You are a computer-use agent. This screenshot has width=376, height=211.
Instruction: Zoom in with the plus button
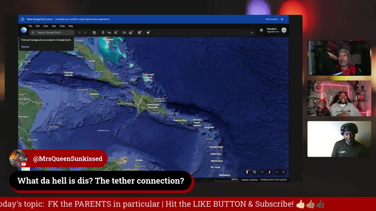tap(283, 172)
